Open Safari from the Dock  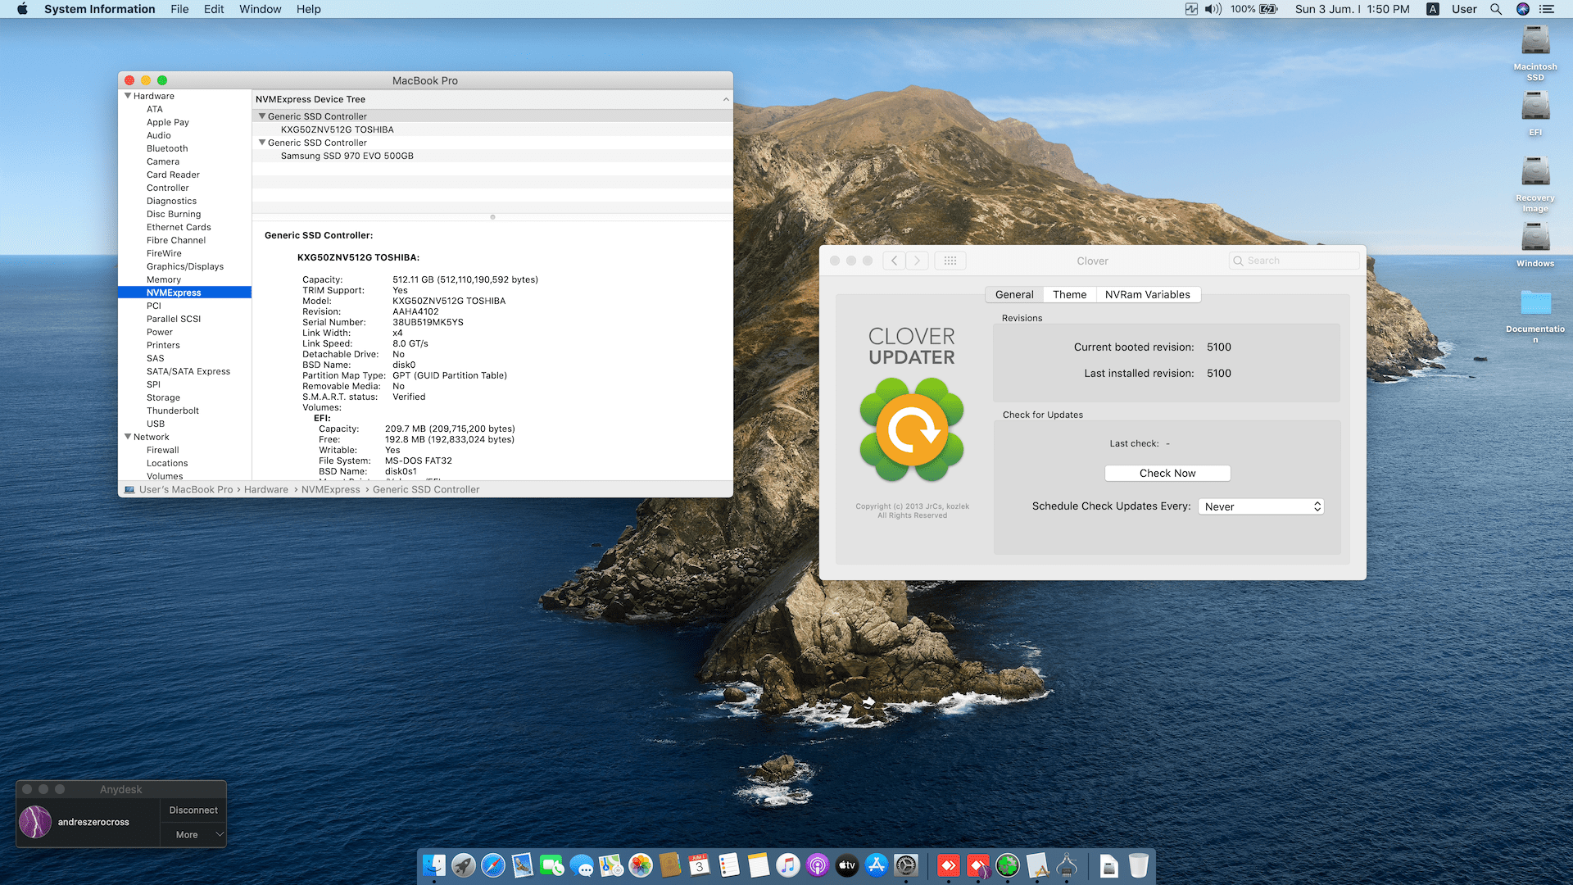[x=493, y=865]
